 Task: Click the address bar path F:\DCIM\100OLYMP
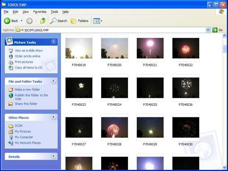pos(35,30)
